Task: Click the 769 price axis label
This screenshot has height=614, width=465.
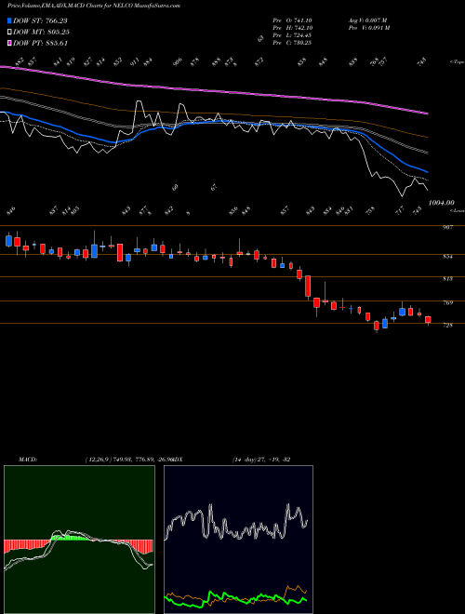Action: (448, 302)
